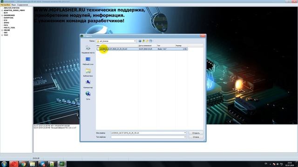Close the Открыть file dialog

click(203, 36)
